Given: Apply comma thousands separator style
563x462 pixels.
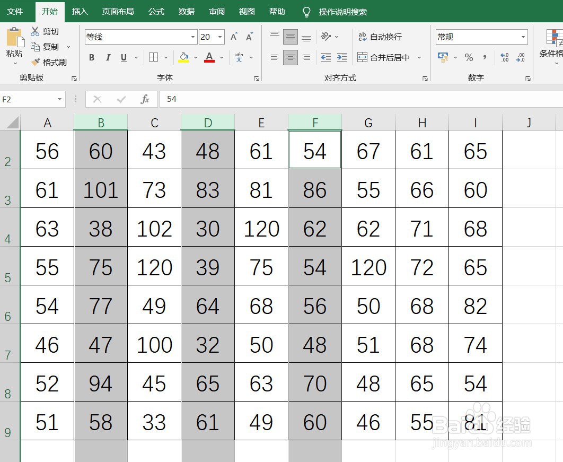Looking at the screenshot, I should click(485, 57).
